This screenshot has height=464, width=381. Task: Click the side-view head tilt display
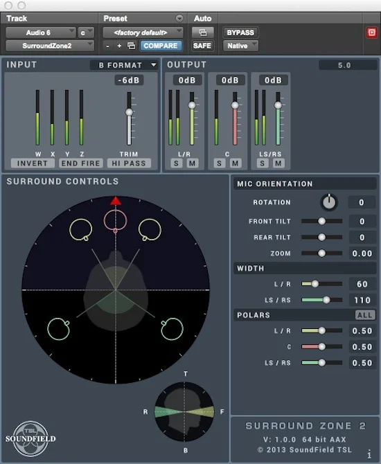(184, 411)
